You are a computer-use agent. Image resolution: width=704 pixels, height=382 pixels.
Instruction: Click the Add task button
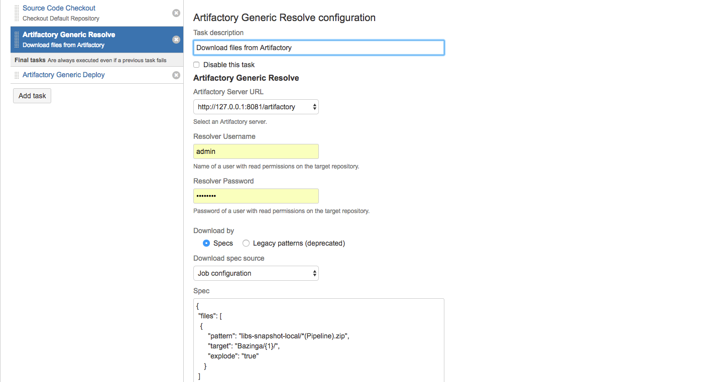(x=32, y=96)
